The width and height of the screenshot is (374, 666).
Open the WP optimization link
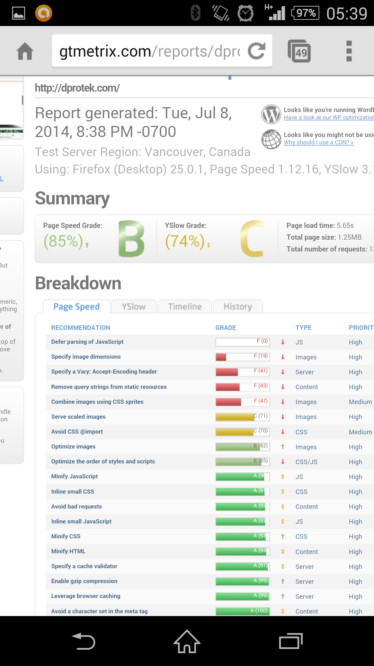[329, 117]
